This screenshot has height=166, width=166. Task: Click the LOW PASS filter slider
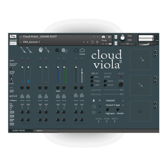(x=111, y=90)
